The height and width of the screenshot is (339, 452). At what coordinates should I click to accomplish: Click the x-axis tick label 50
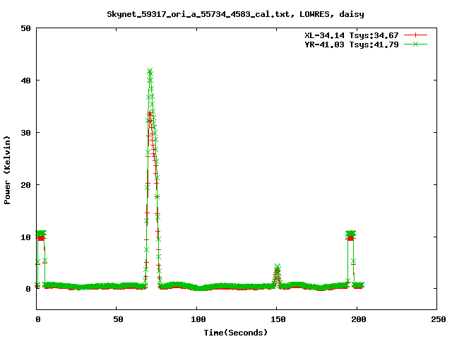[117, 320]
